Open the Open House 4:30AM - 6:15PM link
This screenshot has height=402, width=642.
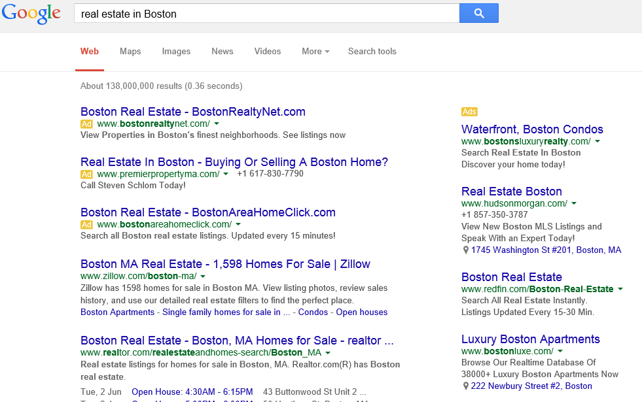(192, 392)
